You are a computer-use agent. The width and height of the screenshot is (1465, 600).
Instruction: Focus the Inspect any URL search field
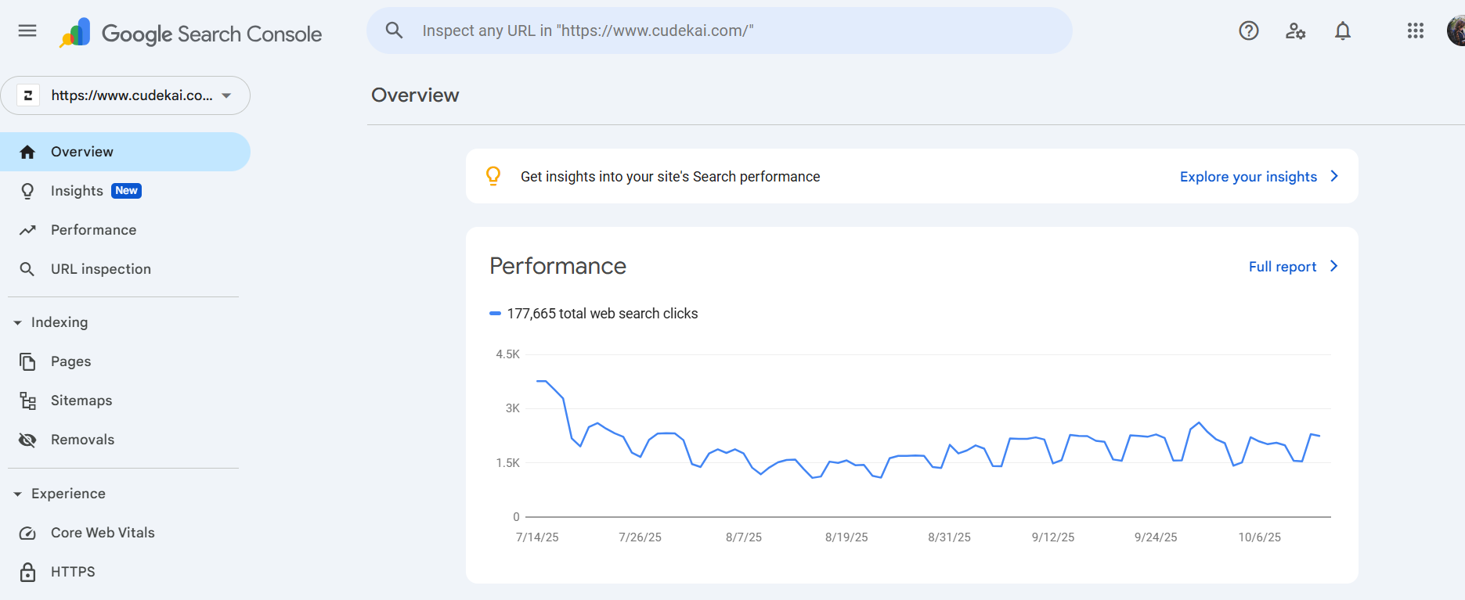point(720,31)
